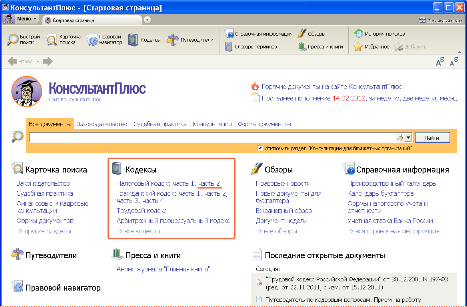Select the Все документы search tab
The image size is (467, 307).
click(50, 124)
